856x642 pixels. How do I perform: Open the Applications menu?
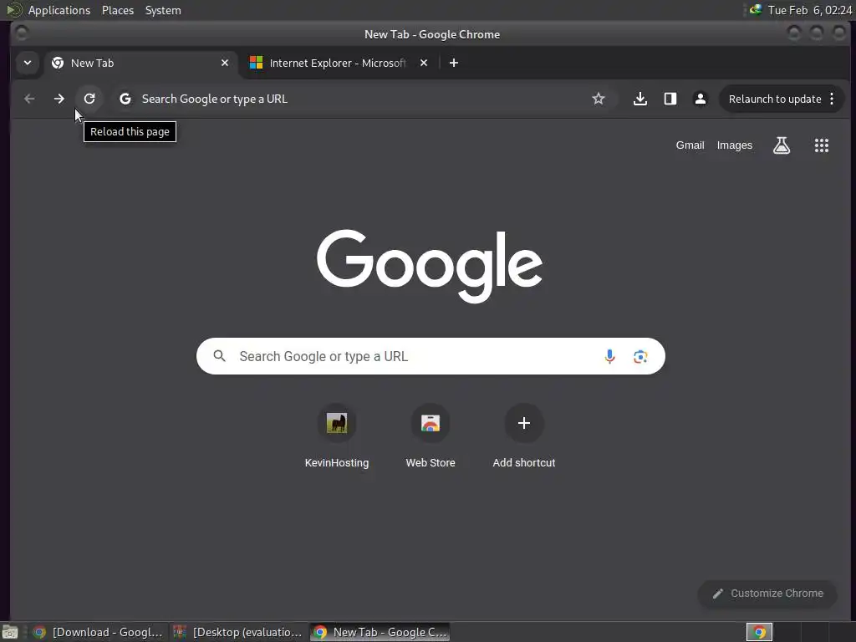pyautogui.click(x=59, y=10)
